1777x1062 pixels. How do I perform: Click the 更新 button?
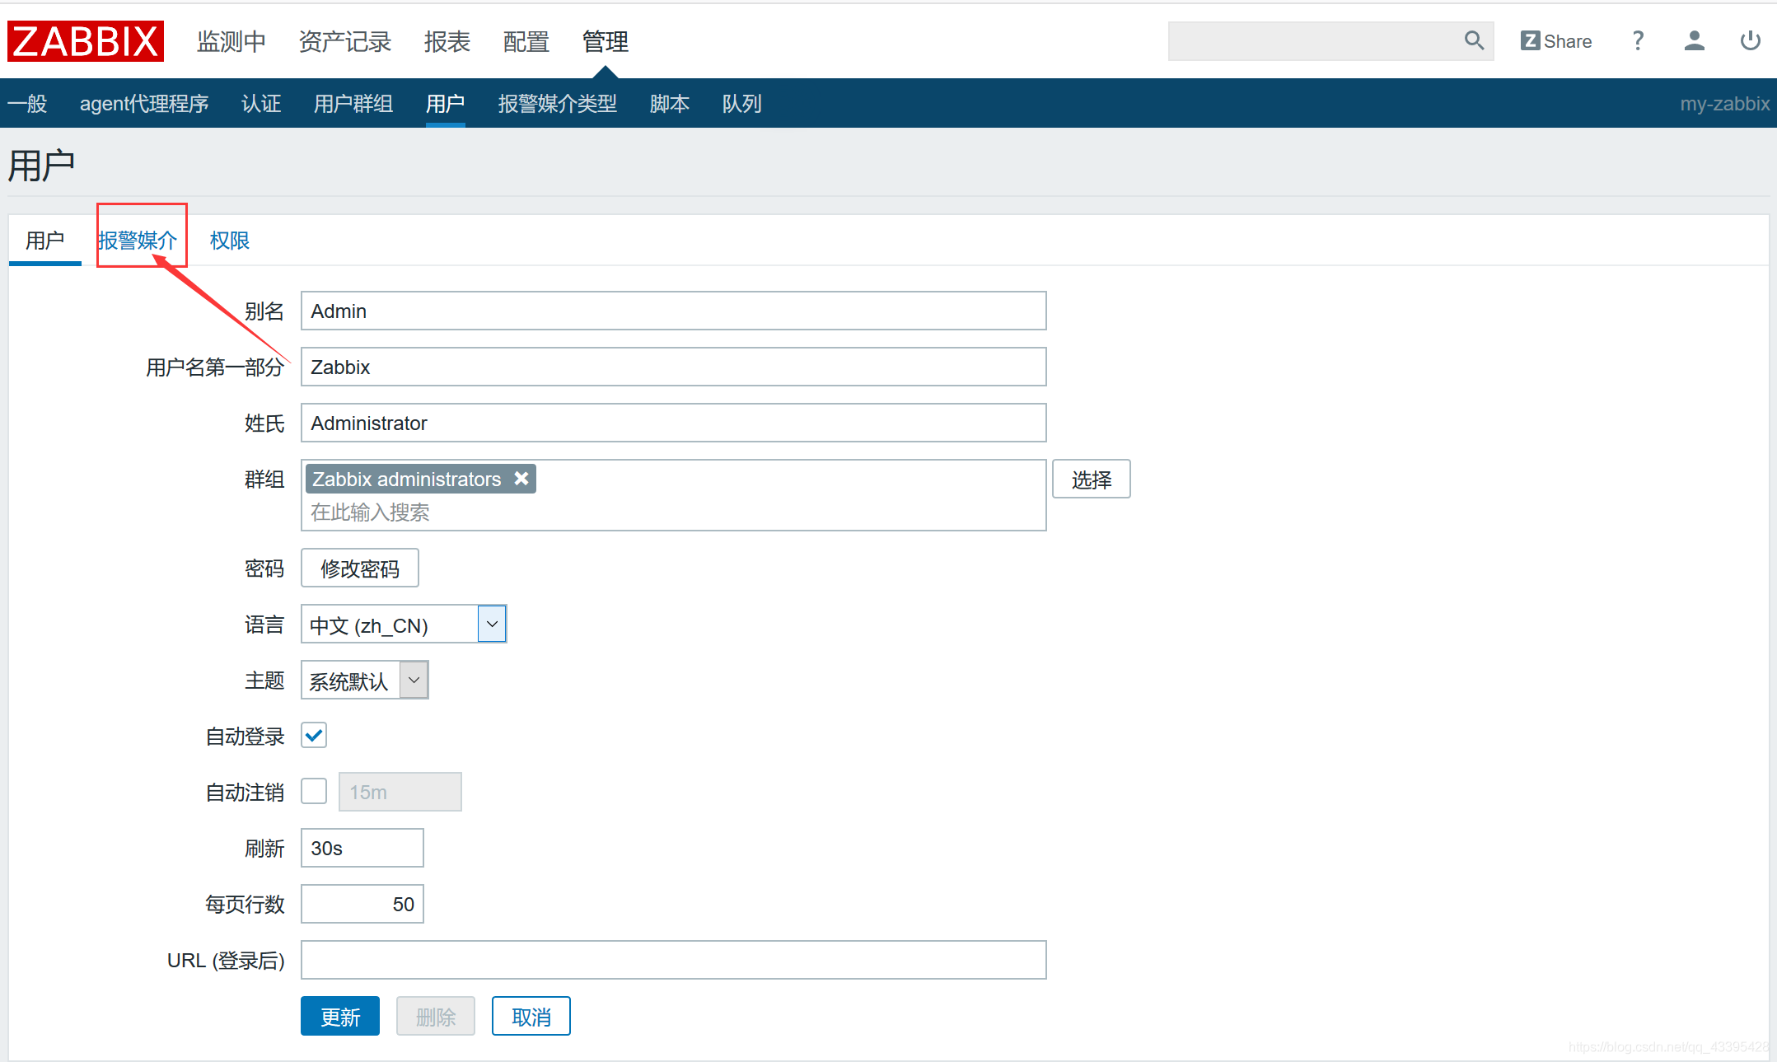[x=340, y=1017]
